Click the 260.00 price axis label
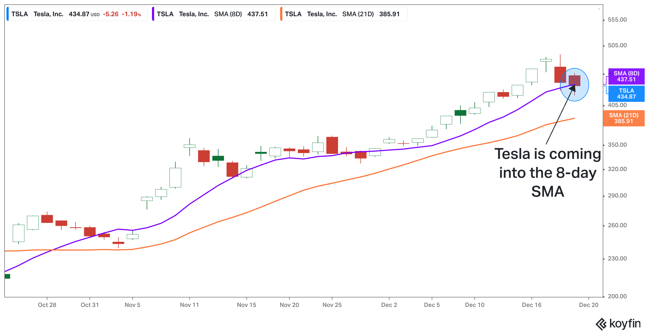The height and width of the screenshot is (335, 649). click(x=617, y=225)
